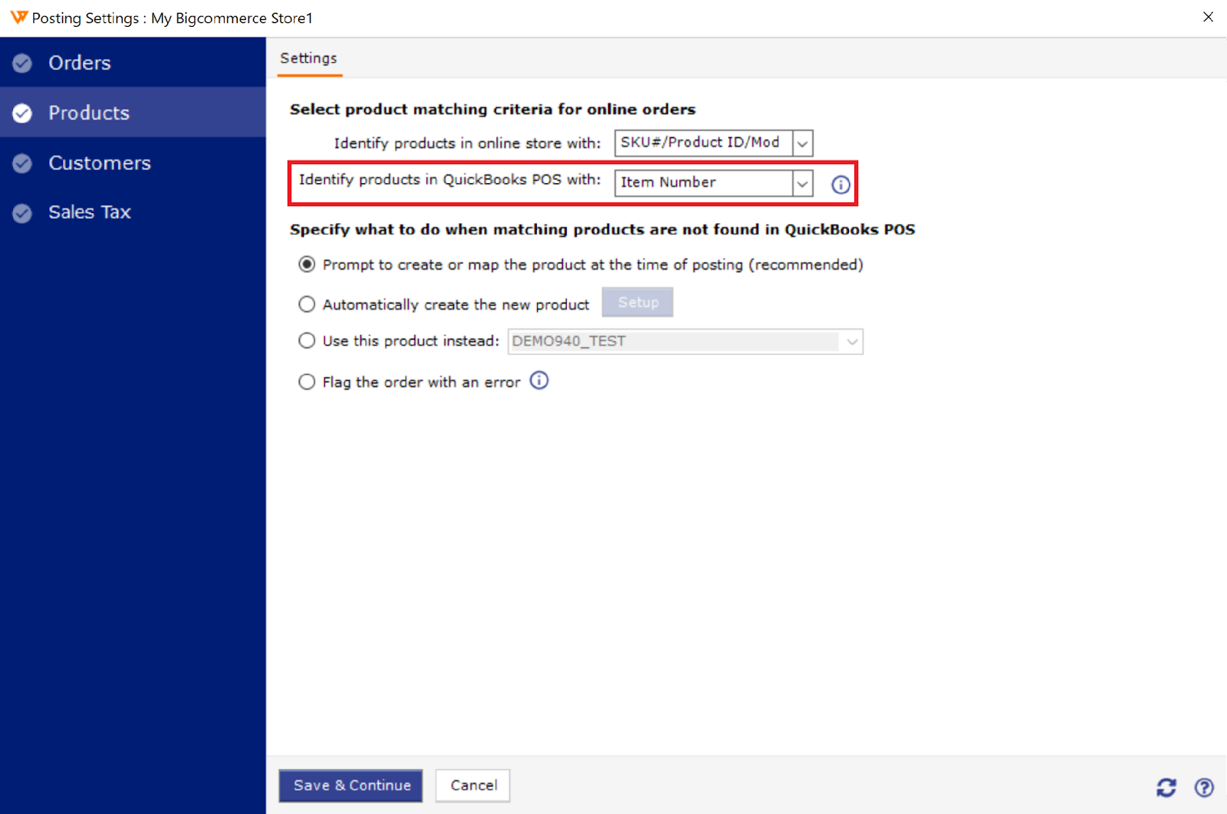Screen dimensions: 1227x814
Task: Switch to the Settings tab
Action: [308, 58]
